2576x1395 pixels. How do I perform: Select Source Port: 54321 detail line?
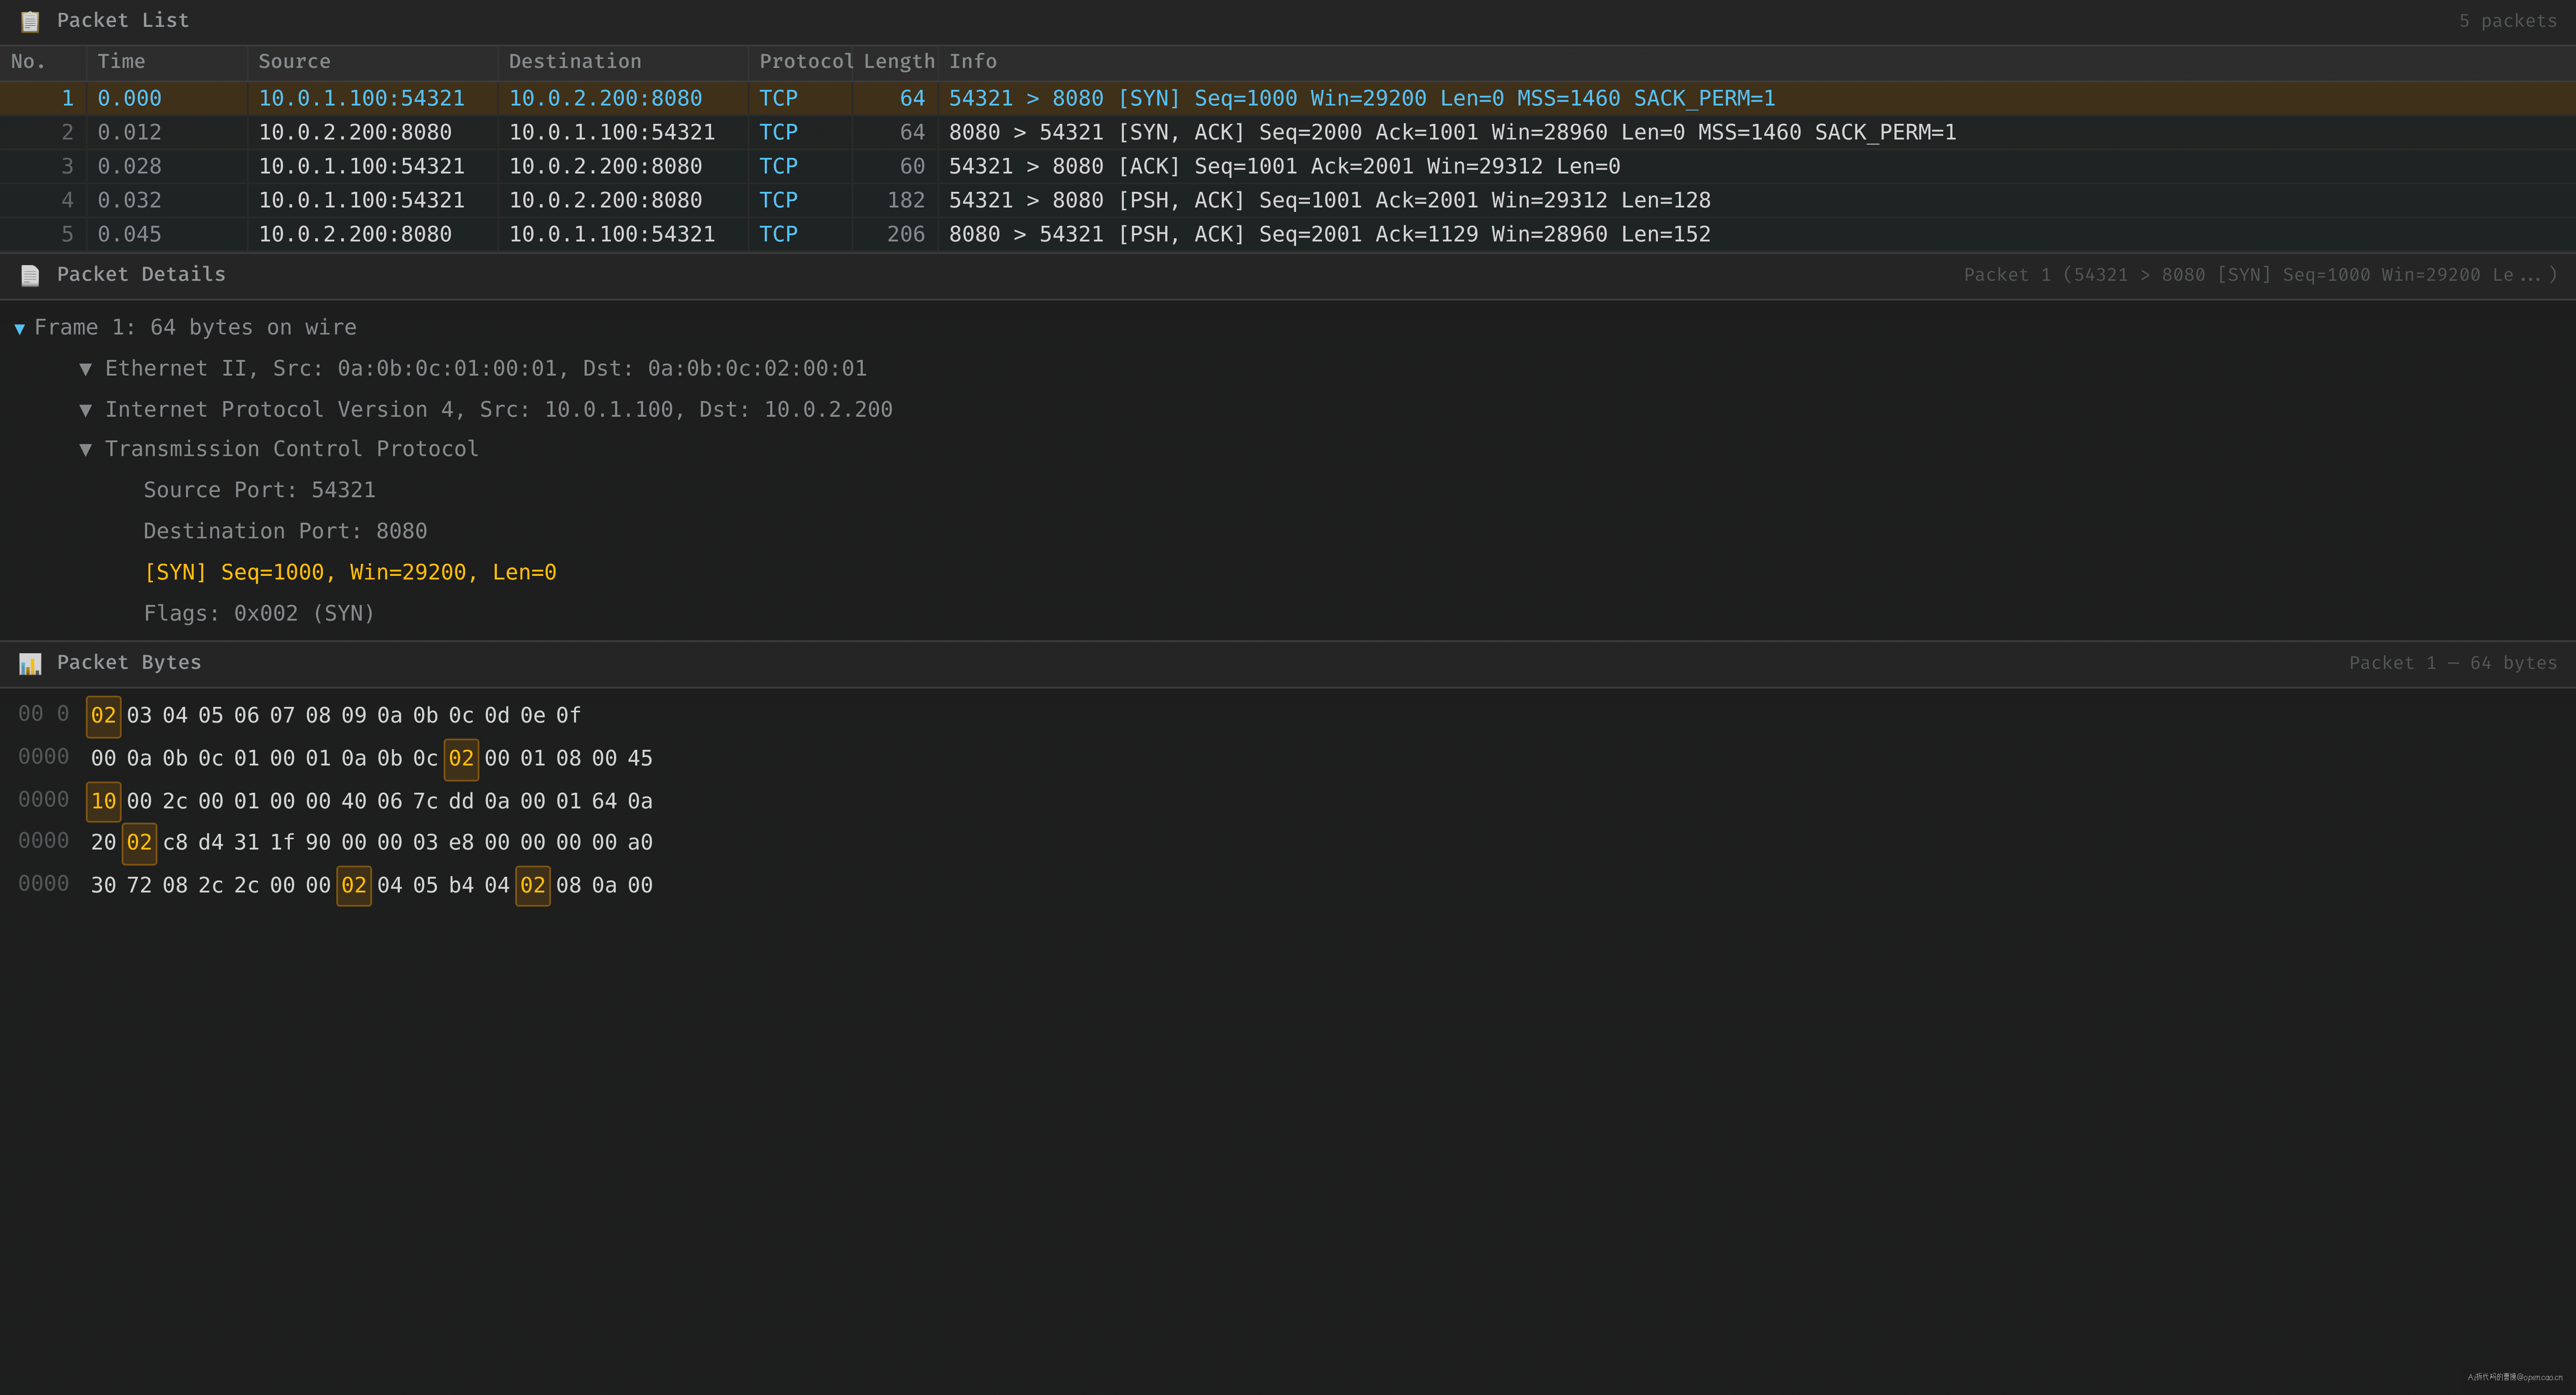point(260,490)
